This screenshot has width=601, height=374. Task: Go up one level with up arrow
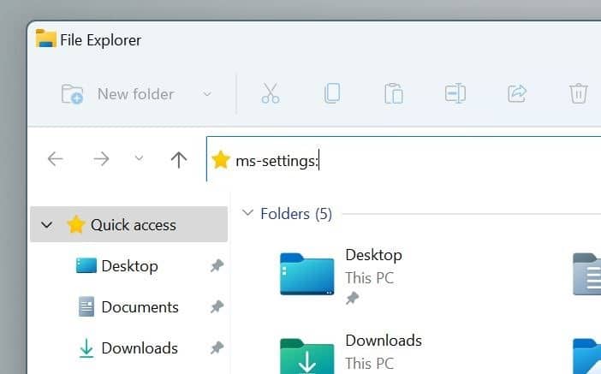179,159
